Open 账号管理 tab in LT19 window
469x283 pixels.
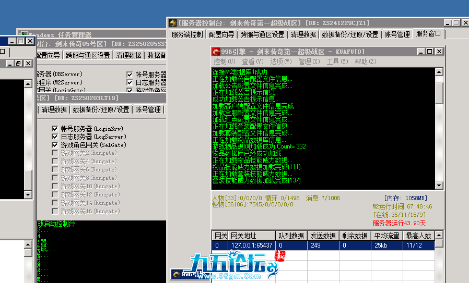[148, 109]
